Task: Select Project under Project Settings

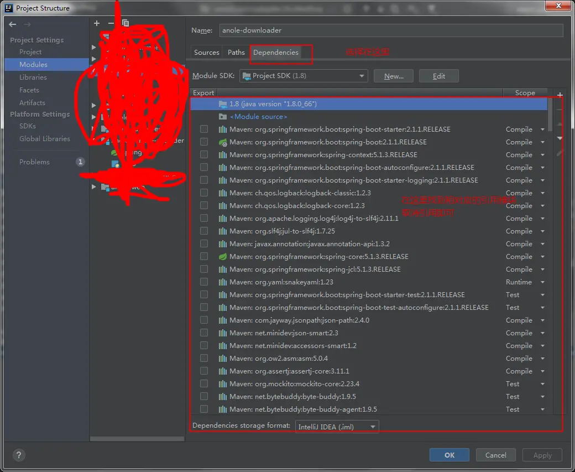Action: tap(30, 52)
